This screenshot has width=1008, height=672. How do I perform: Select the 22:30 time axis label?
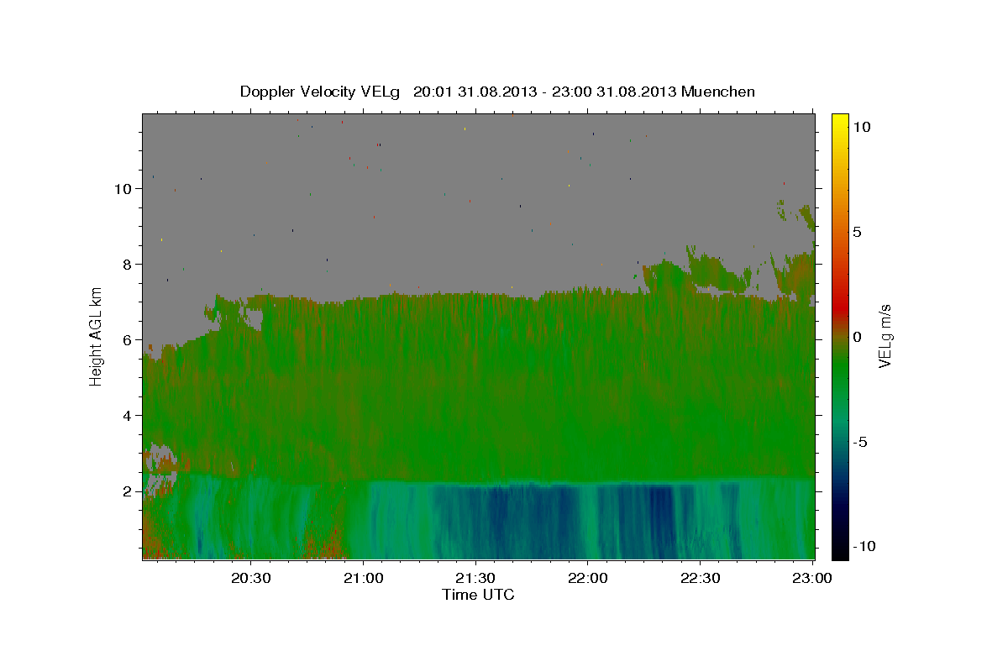pos(700,578)
